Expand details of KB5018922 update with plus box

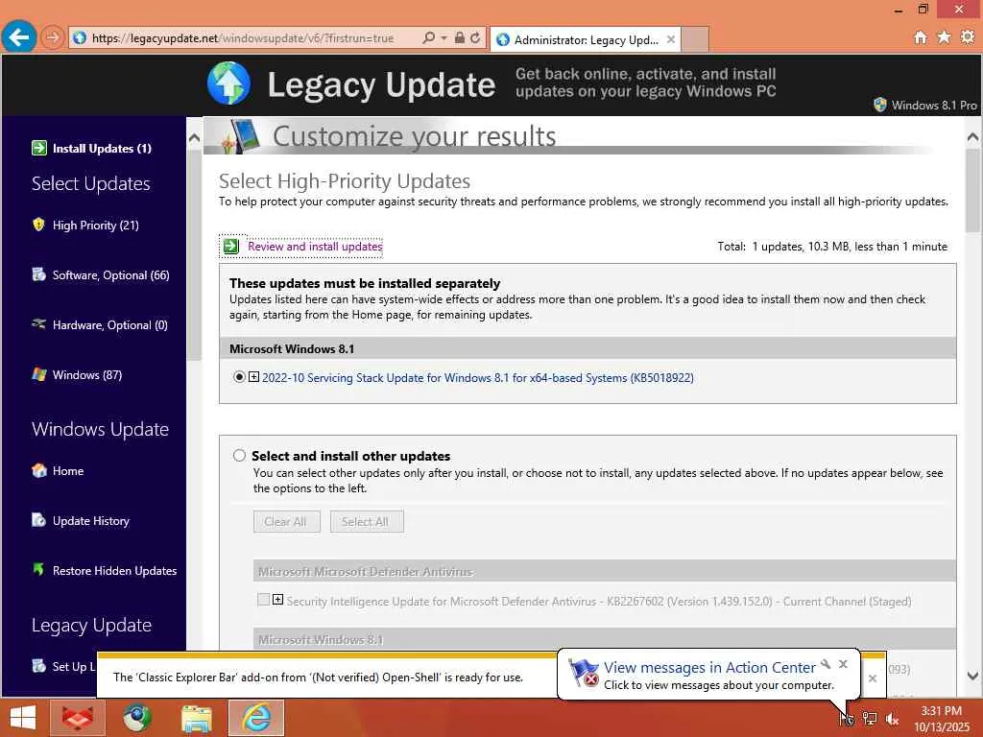pyautogui.click(x=253, y=376)
